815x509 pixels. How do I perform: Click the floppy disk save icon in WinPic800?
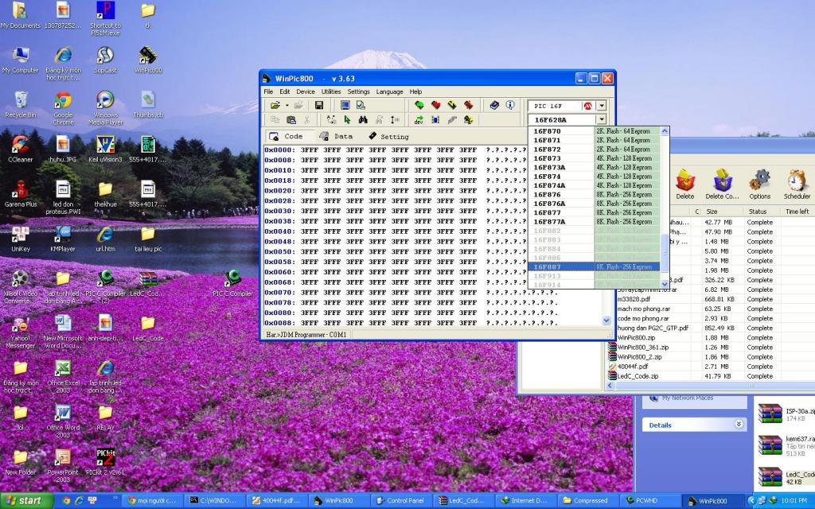pos(319,106)
